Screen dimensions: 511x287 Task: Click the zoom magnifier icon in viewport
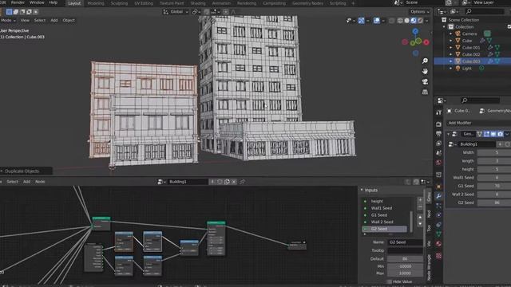click(425, 61)
